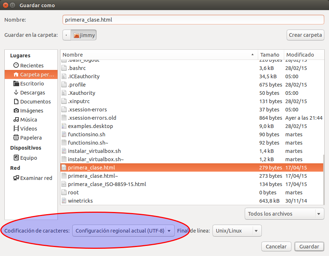
Task: Open the Música folder shortcut
Action: [x=28, y=120]
